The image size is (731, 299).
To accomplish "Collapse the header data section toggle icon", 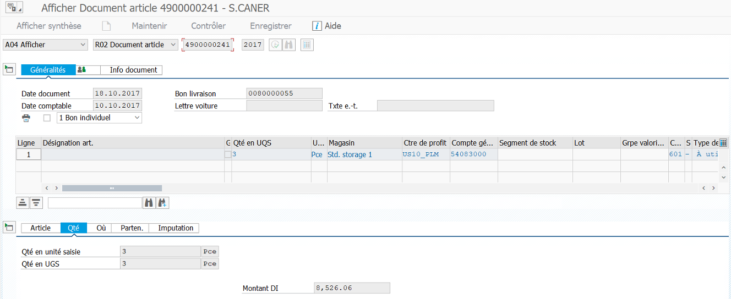I will click(x=9, y=69).
